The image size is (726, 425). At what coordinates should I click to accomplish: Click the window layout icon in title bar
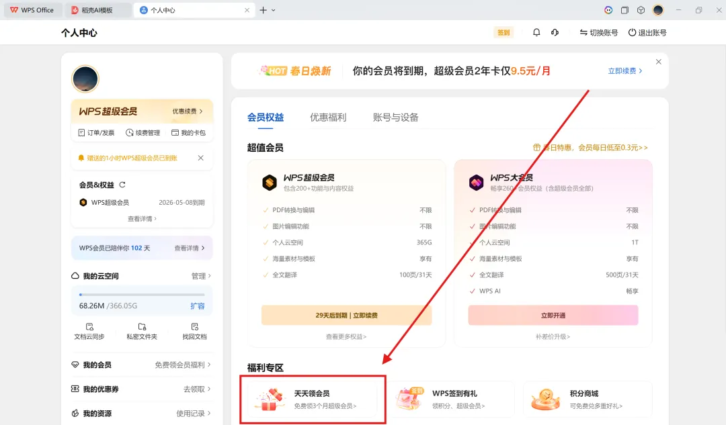coord(624,9)
